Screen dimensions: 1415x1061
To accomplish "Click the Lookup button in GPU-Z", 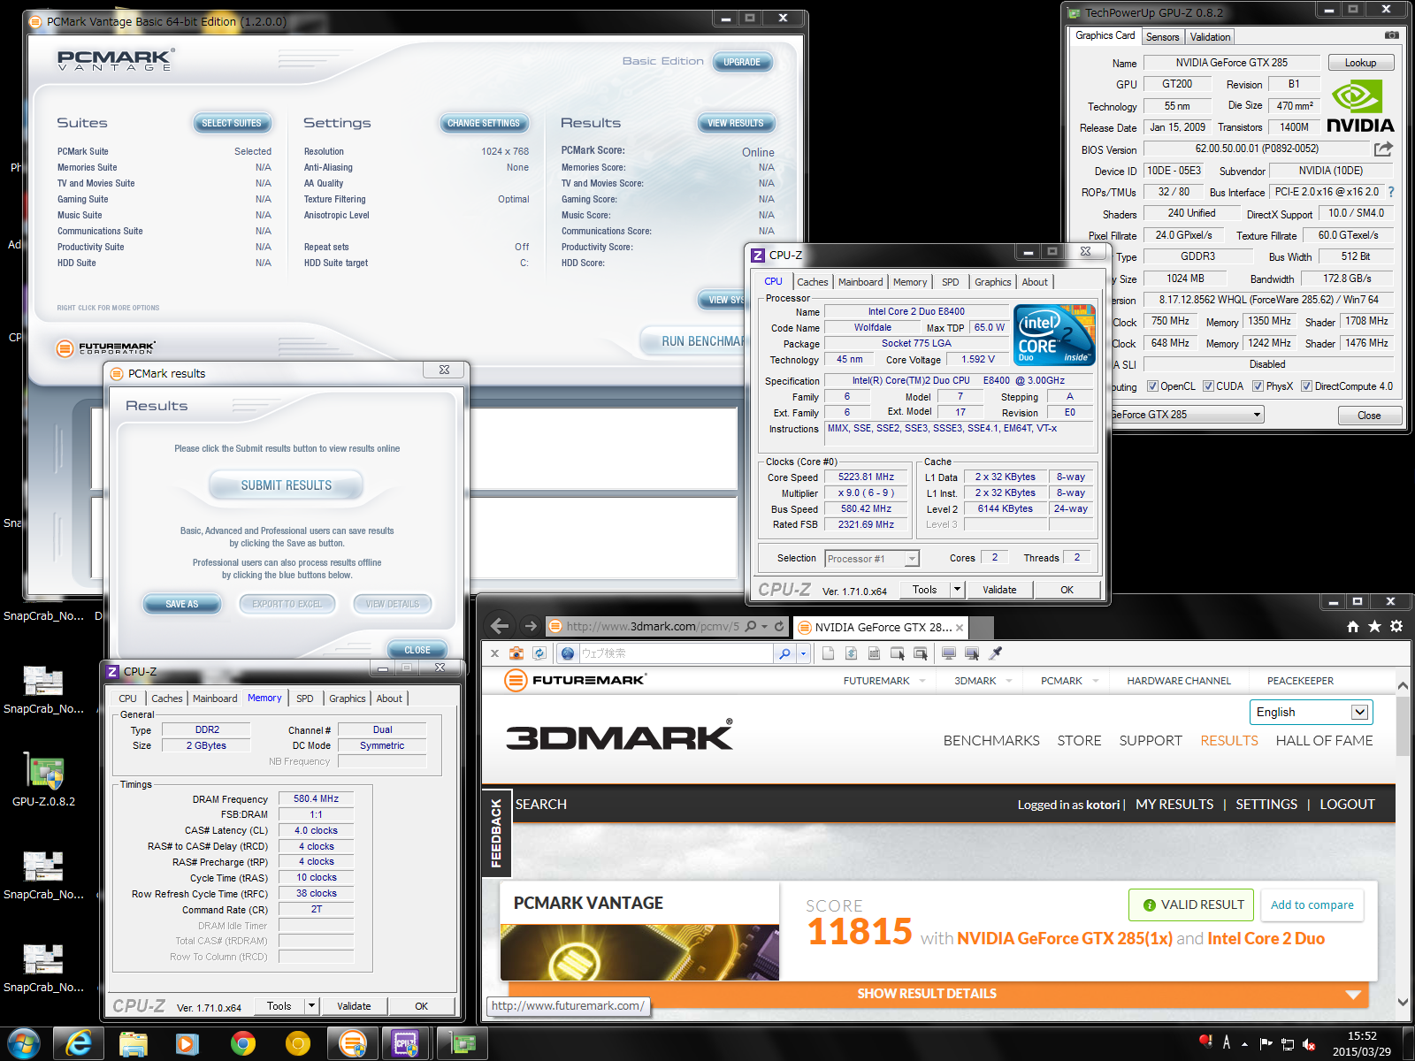I will 1360,63.
